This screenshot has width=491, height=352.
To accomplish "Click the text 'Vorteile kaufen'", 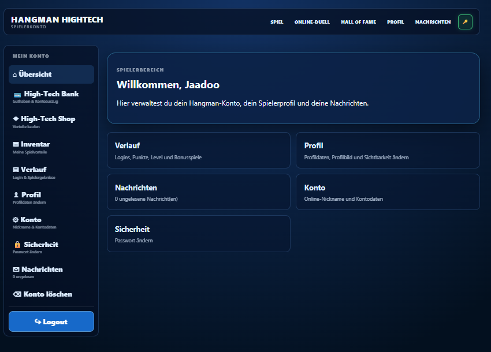I will pos(26,127).
